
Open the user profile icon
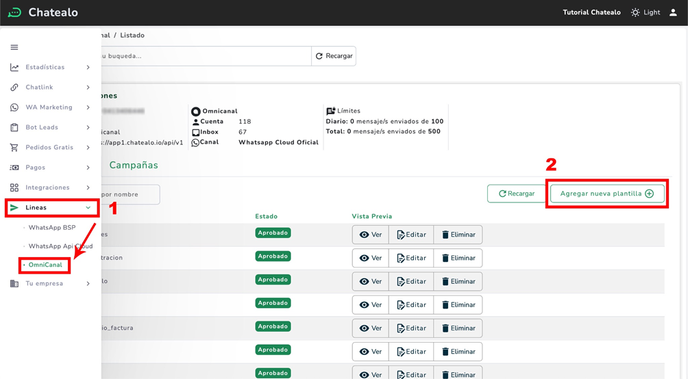point(673,12)
